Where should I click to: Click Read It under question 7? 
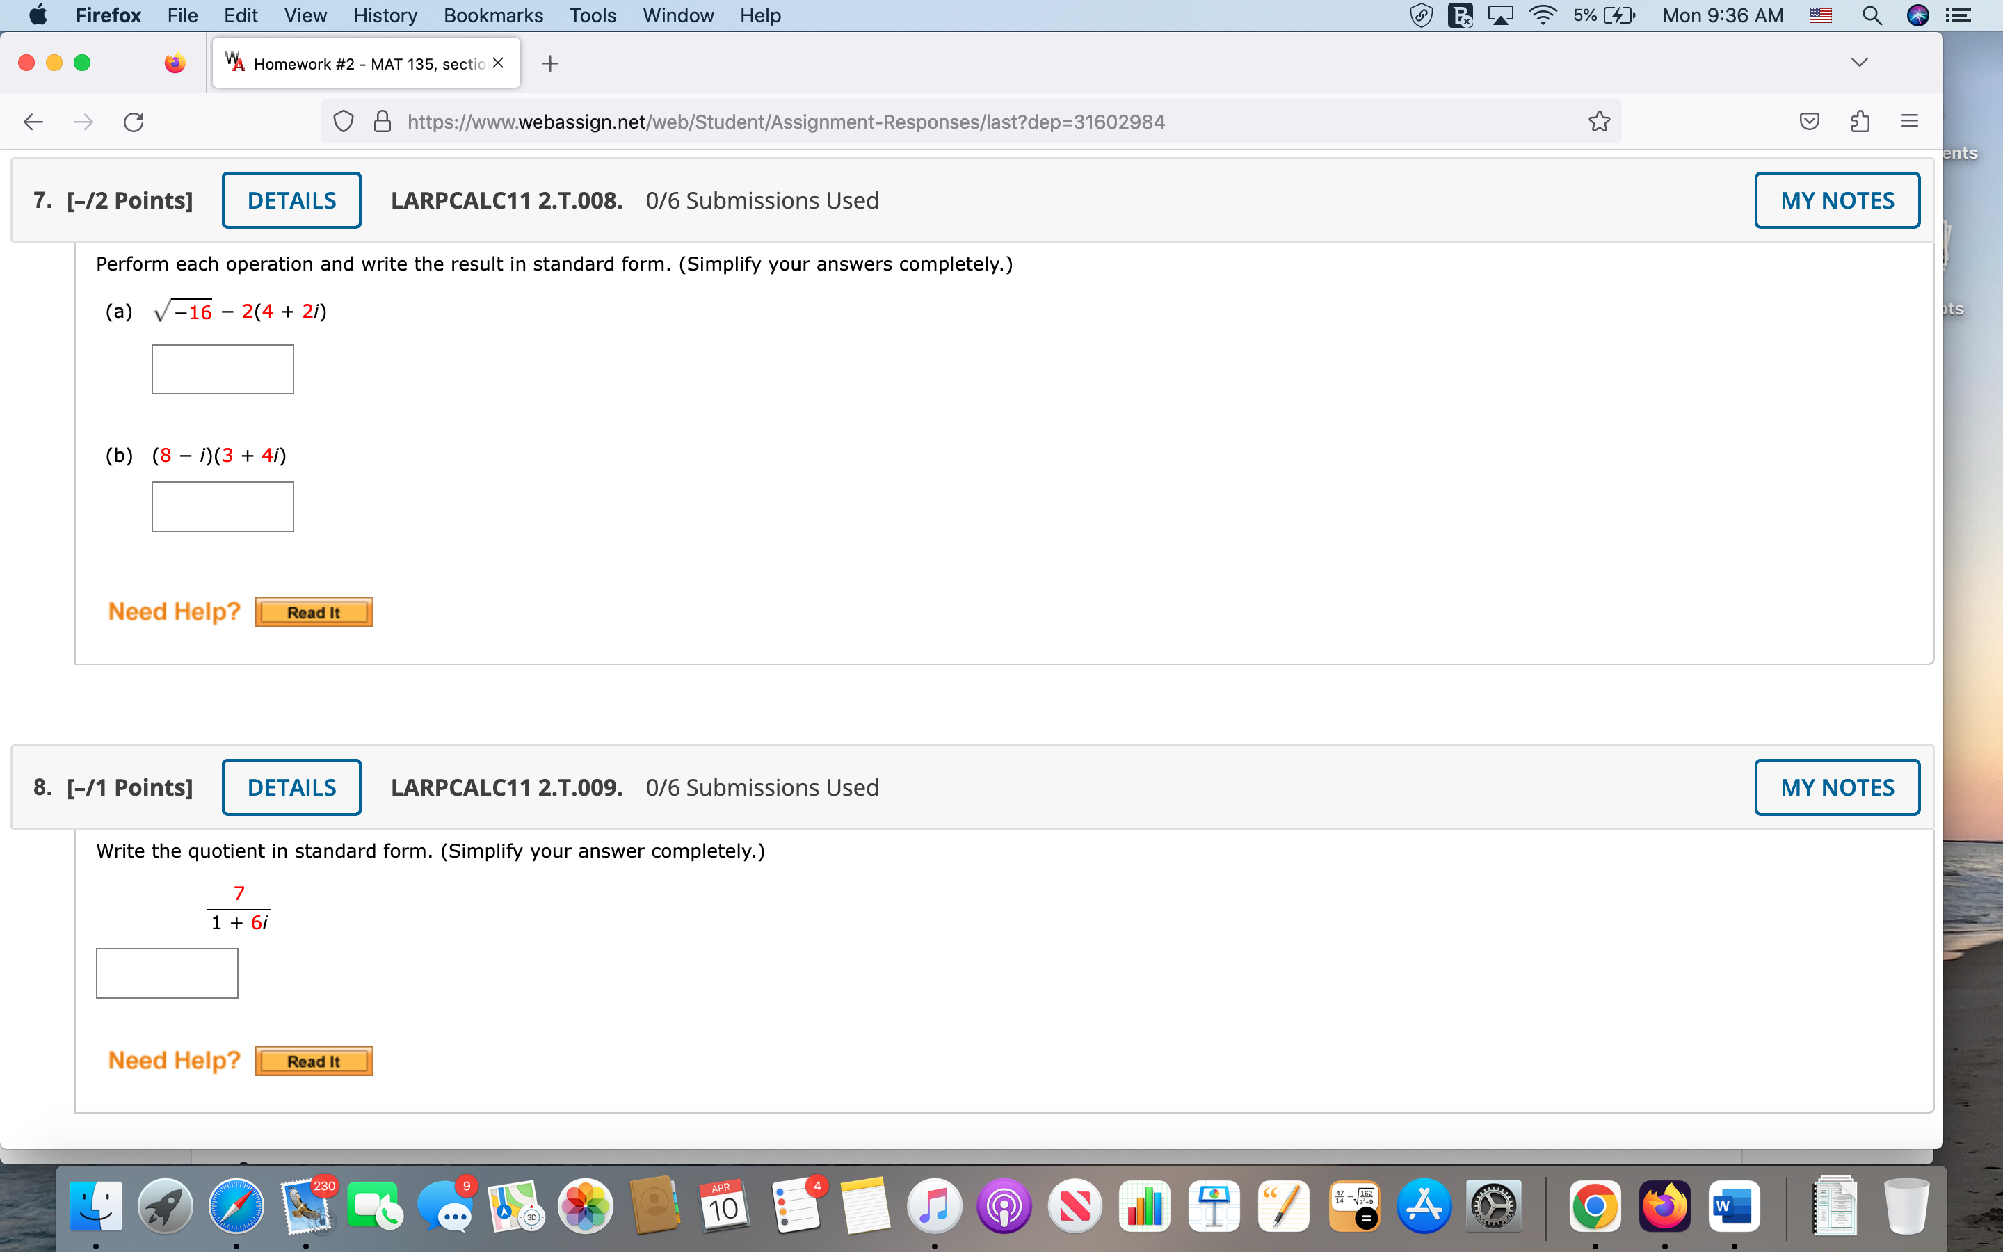(314, 612)
